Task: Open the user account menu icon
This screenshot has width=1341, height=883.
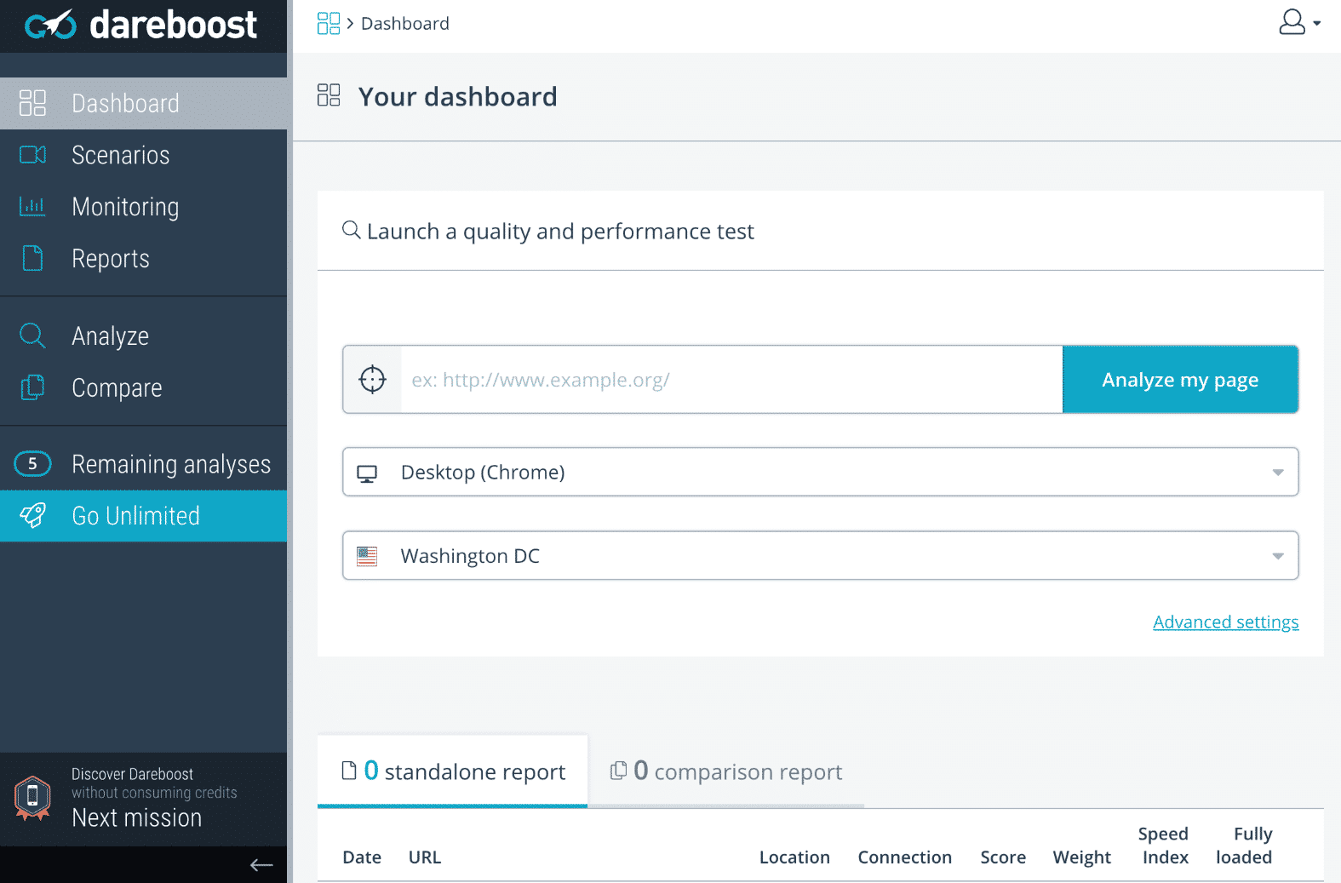Action: pyautogui.click(x=1297, y=23)
